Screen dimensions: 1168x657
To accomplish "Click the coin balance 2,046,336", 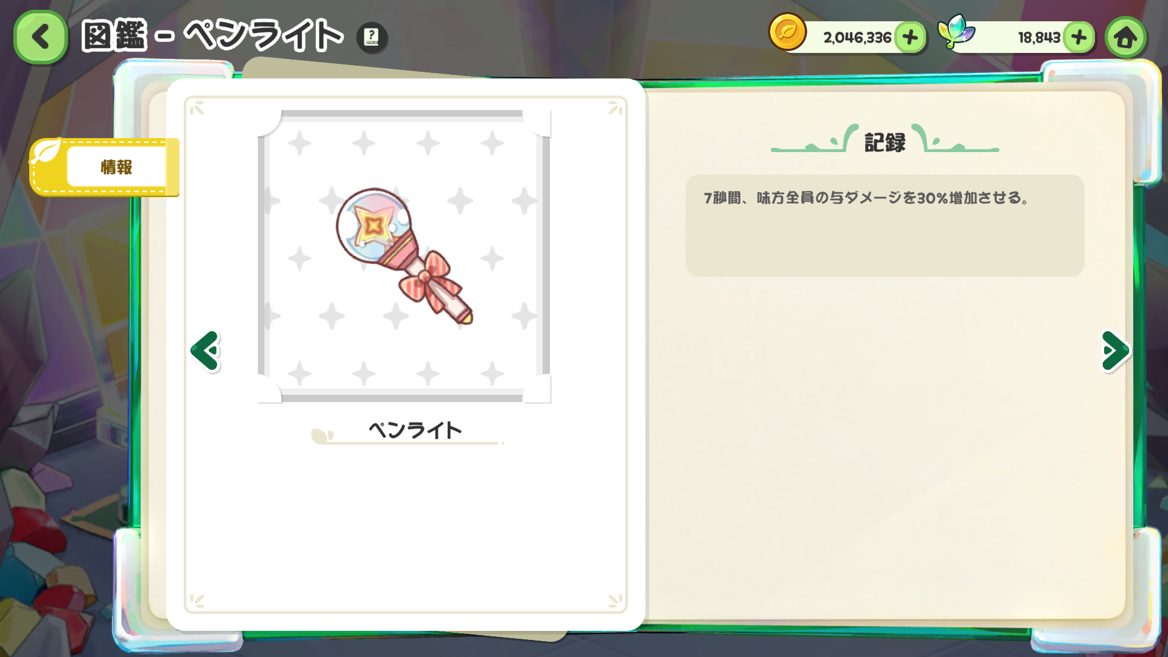I will point(857,38).
